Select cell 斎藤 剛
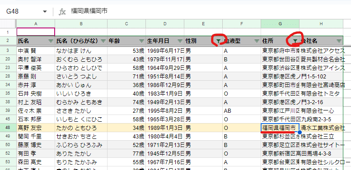Image resolution: width=351 pixels, height=170 pixels. click(36, 77)
